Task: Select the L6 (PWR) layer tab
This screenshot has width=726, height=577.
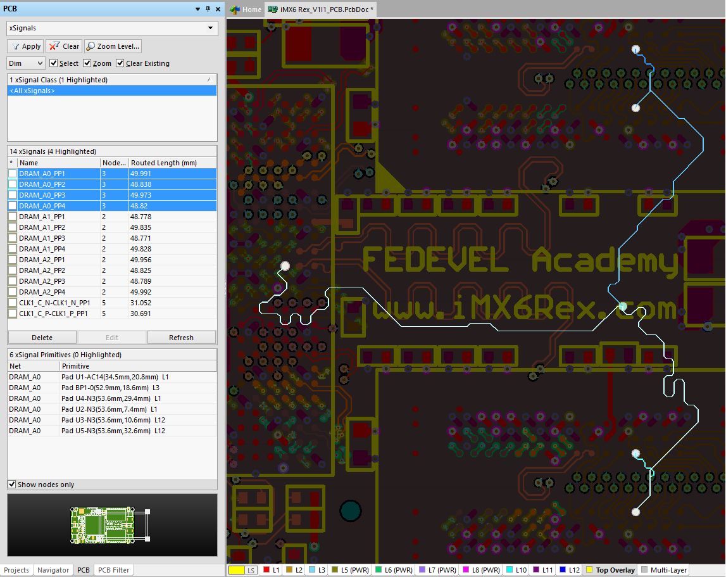Action: (394, 570)
